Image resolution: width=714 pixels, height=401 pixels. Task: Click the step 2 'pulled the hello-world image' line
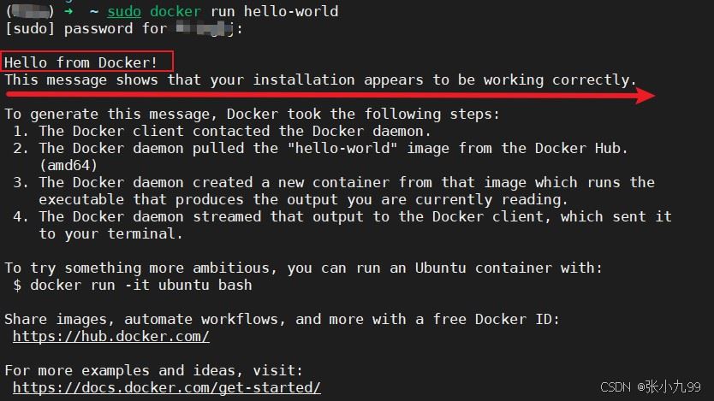pyautogui.click(x=320, y=148)
